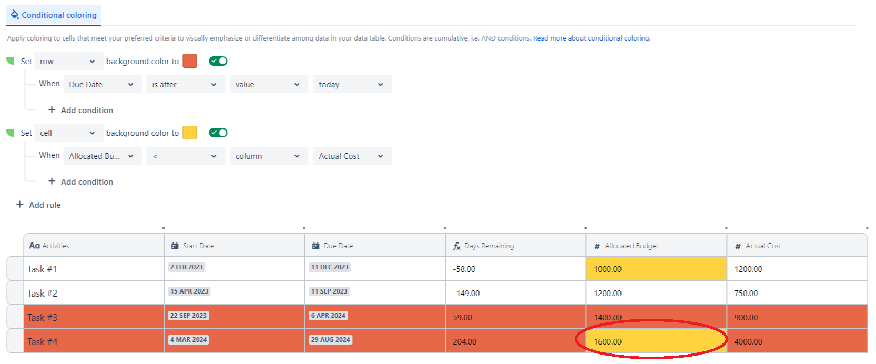Screen dimensions: 876x364
Task: Click the text type icon in Activities header
Action: tap(34, 246)
